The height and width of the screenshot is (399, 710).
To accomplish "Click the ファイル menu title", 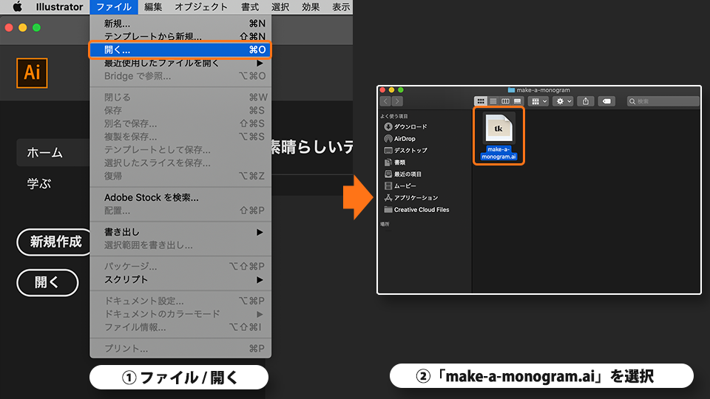I will pyautogui.click(x=114, y=7).
